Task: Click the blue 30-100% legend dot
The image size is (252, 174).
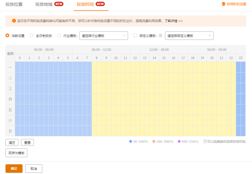Action: pyautogui.click(x=131, y=141)
